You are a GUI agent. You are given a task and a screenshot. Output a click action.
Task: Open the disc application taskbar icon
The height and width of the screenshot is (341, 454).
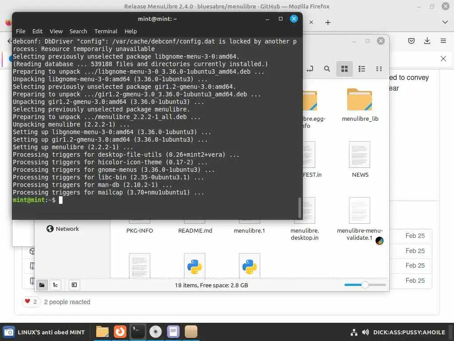[x=156, y=332]
